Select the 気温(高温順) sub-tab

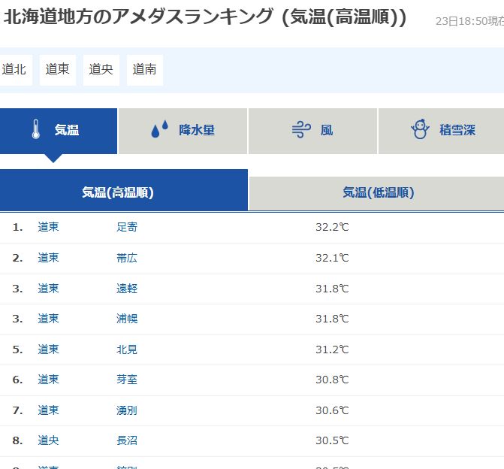coord(124,190)
